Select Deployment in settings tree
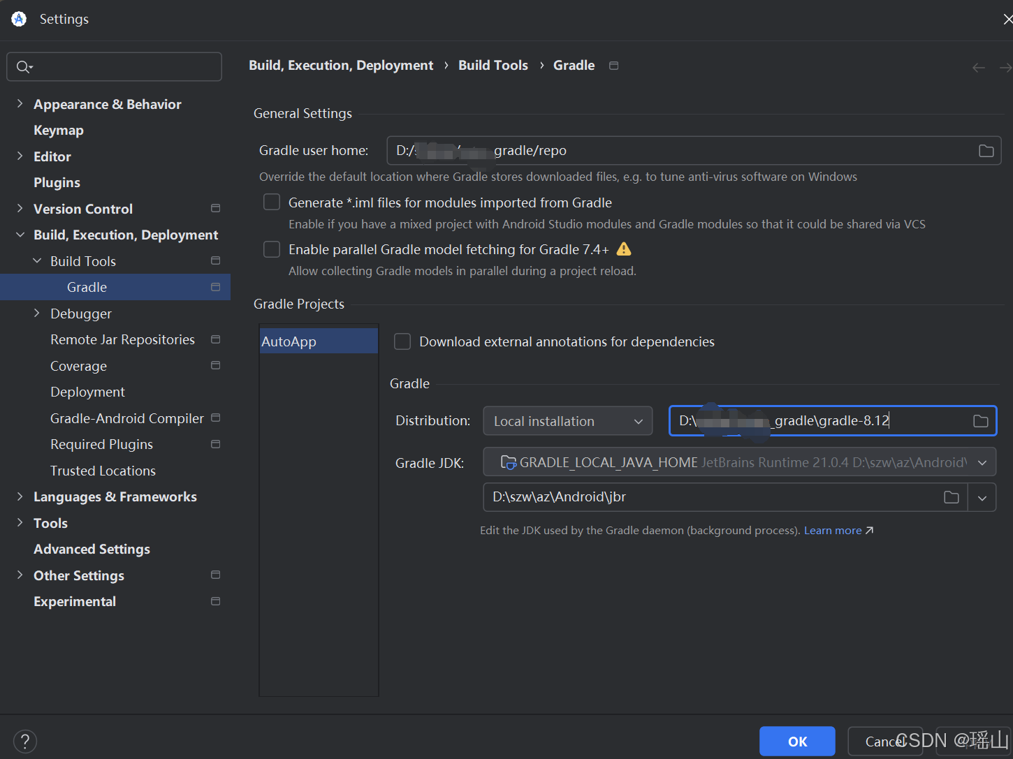Screen dimensions: 1013x759 (87, 392)
